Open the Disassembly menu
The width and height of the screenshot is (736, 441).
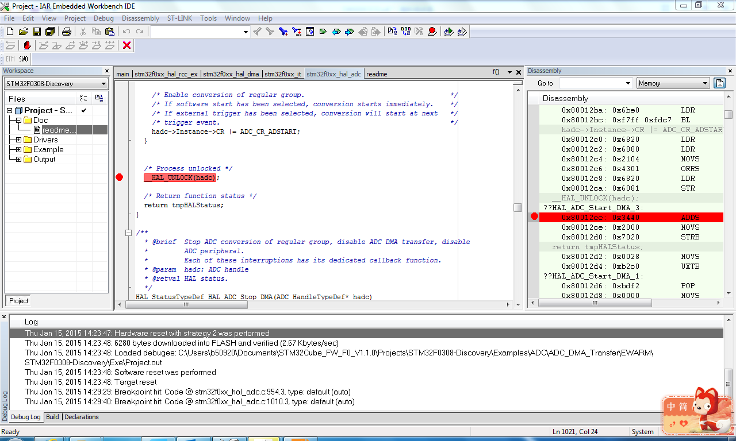[x=140, y=18]
